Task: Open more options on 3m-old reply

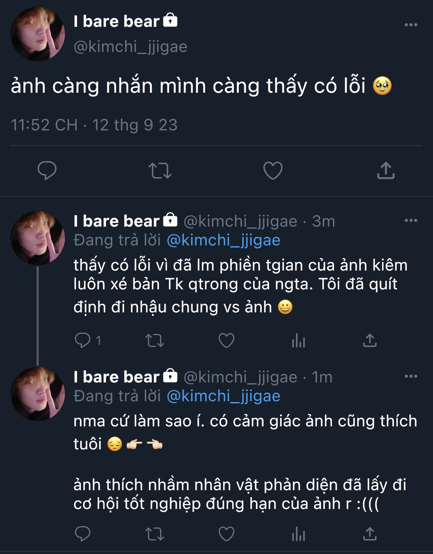Action: (x=411, y=221)
